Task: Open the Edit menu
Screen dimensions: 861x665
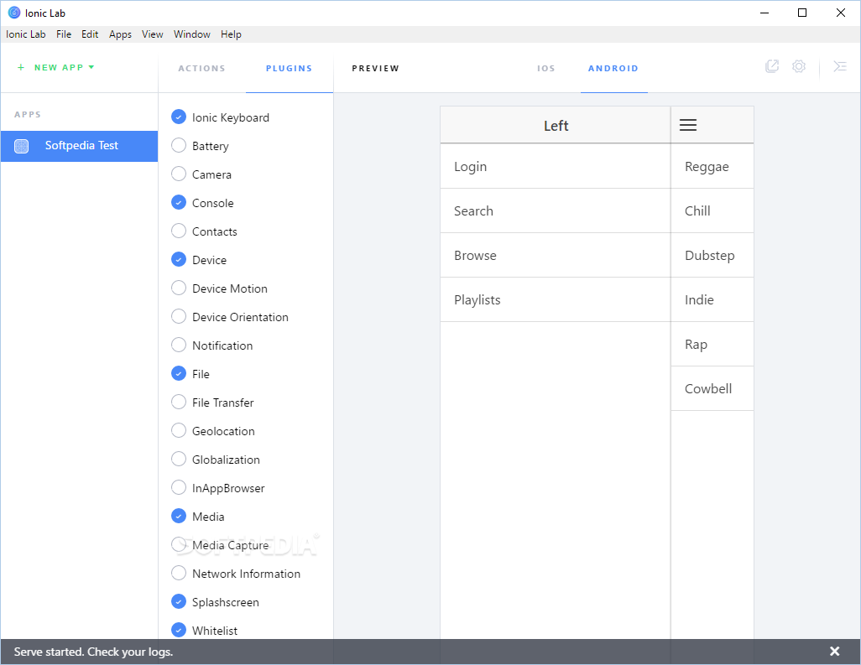Action: [x=90, y=34]
